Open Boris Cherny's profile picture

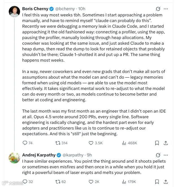(14, 12)
